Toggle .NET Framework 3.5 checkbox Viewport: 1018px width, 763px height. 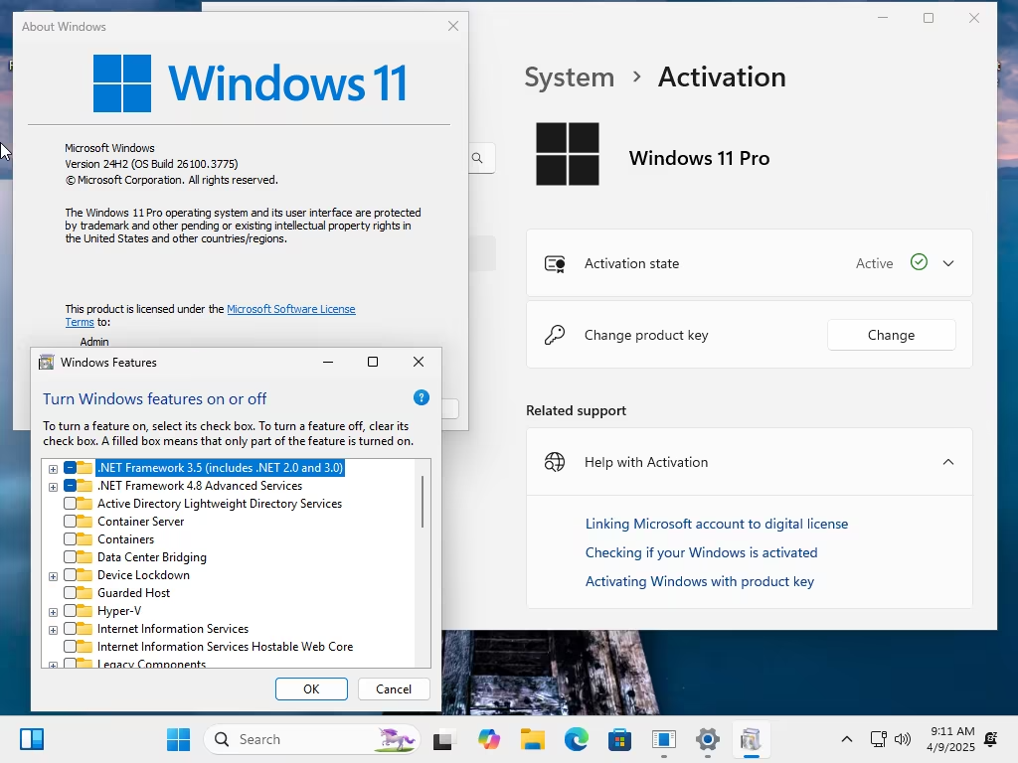pos(71,467)
